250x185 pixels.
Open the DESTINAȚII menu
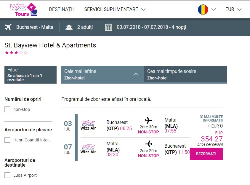pos(61,9)
